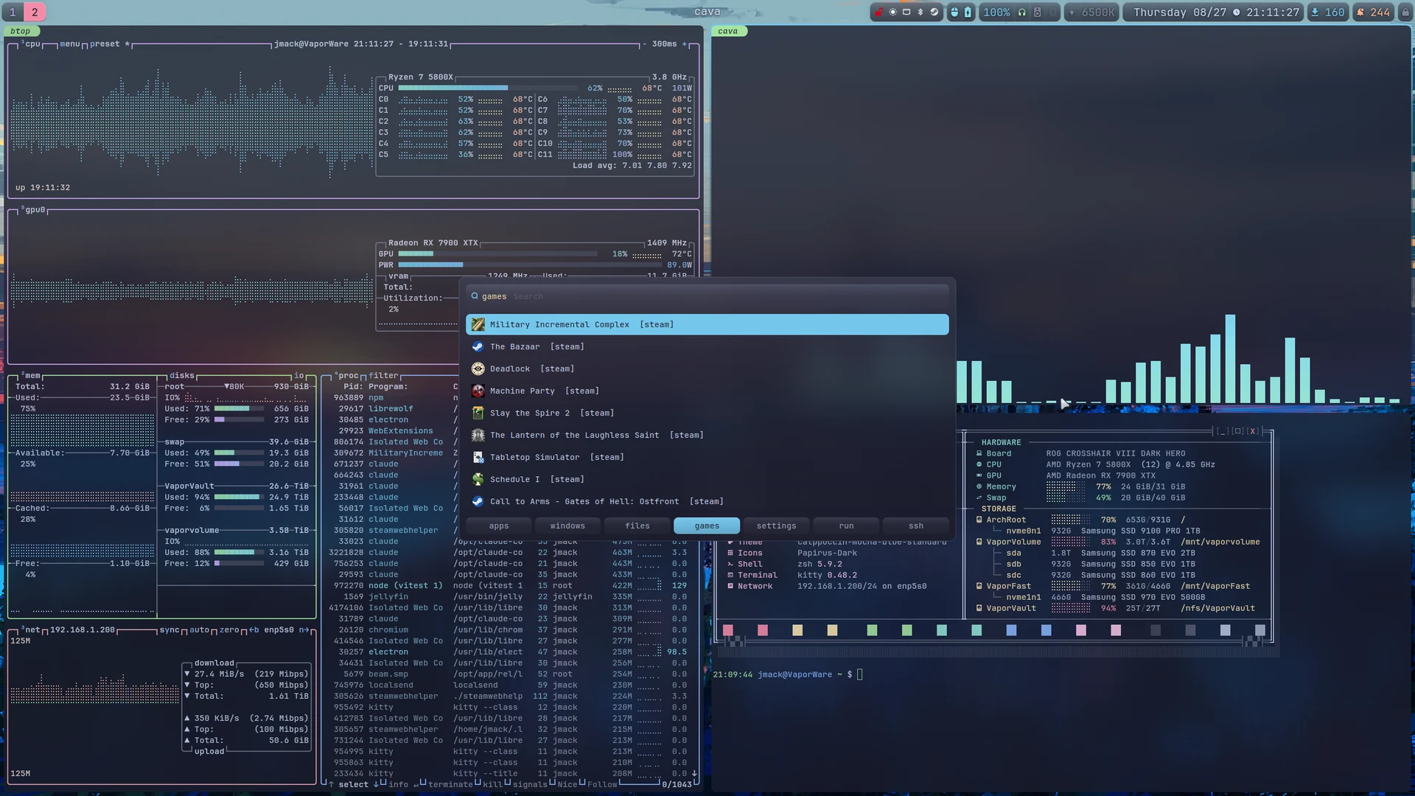The height and width of the screenshot is (796, 1415).
Task: Toggle auto scaling in btop net panel
Action: coord(199,630)
